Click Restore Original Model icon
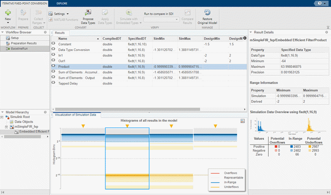This screenshot has width=331, height=195. 207,13
